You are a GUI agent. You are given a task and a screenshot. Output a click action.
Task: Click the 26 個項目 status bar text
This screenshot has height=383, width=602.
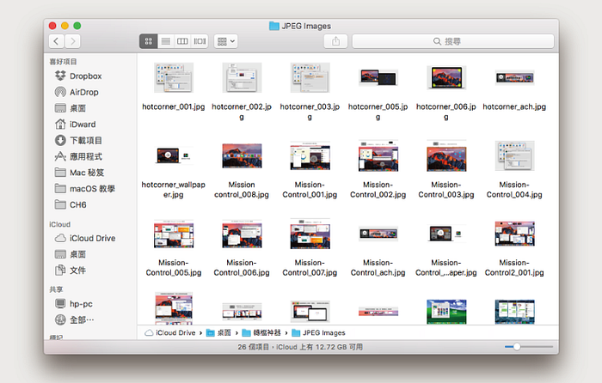(x=254, y=347)
